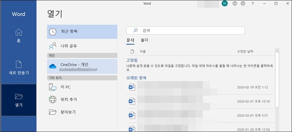Sort by Date modified (수정한 날짜) header

[245, 51]
